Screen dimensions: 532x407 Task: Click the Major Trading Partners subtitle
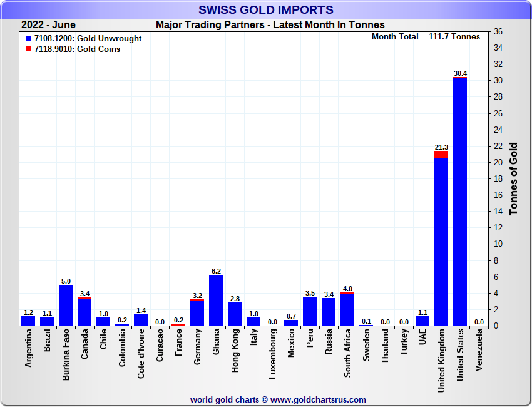click(270, 25)
